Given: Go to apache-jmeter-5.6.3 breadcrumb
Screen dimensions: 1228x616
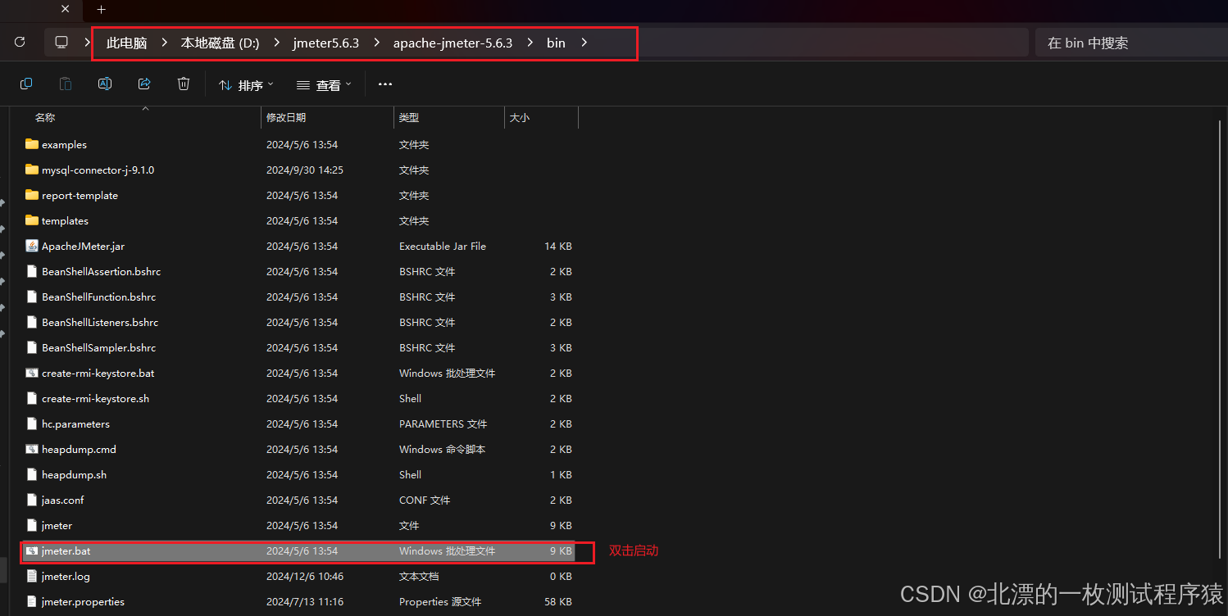Looking at the screenshot, I should [453, 43].
